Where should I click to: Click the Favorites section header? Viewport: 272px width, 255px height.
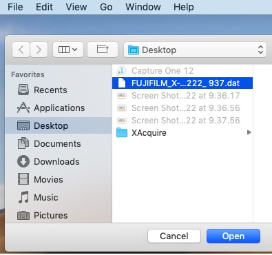click(x=28, y=74)
